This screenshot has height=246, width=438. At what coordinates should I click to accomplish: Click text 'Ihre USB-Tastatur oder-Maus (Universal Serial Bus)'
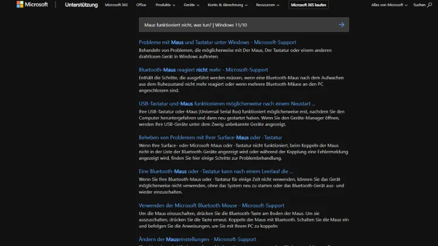point(189,111)
